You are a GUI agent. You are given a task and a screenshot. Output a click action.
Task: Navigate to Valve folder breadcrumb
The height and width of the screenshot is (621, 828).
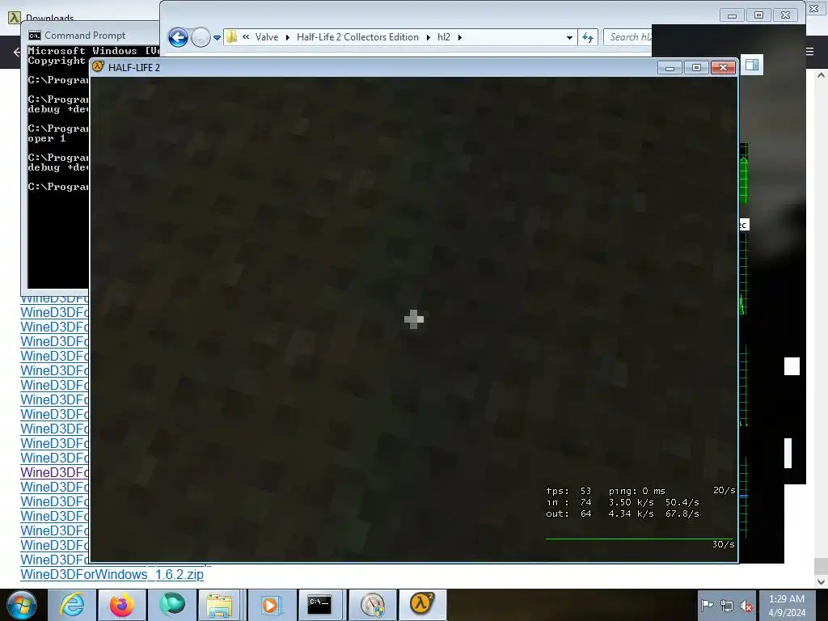coord(267,37)
